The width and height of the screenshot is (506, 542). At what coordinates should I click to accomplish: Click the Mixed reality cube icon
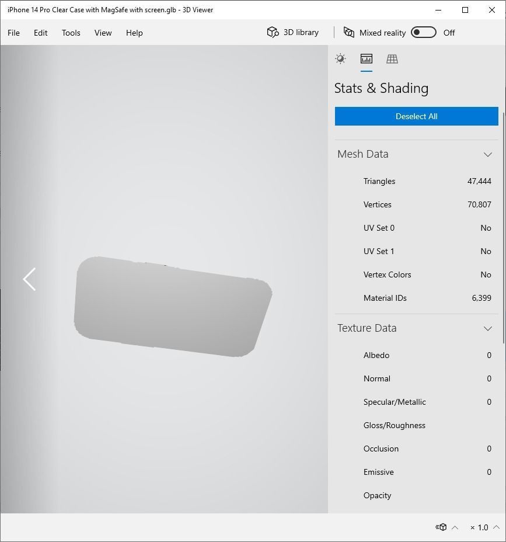tap(349, 32)
